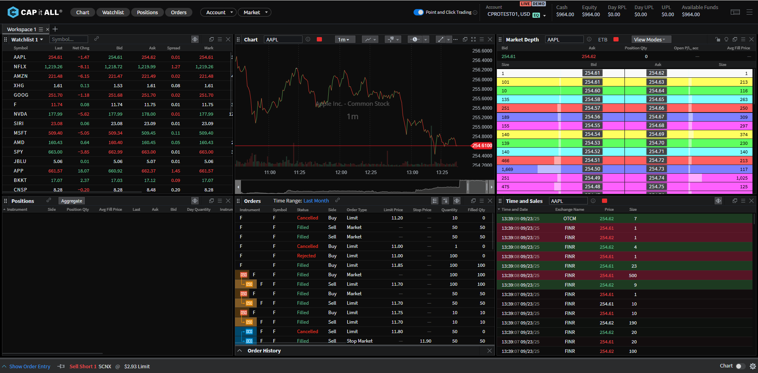
Task: Open the 1m timeframe dropdown on the chart
Action: click(344, 39)
